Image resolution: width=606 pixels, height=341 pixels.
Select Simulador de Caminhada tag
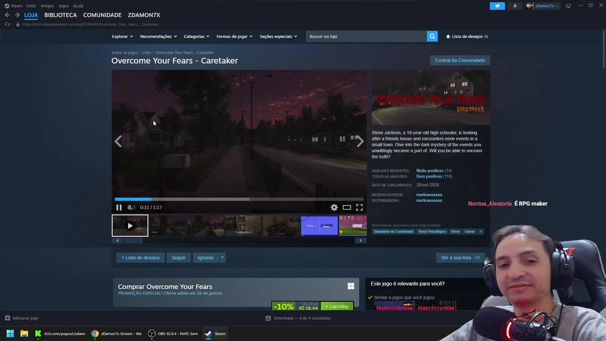(x=393, y=232)
